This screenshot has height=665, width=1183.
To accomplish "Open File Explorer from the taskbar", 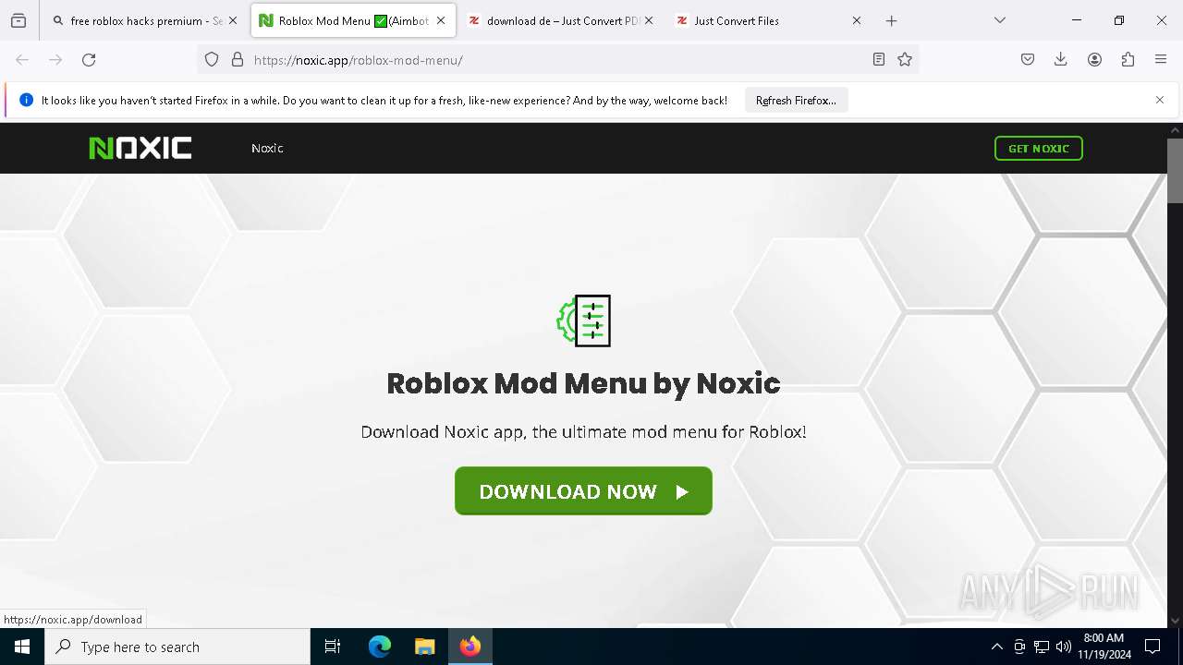I will pyautogui.click(x=424, y=647).
